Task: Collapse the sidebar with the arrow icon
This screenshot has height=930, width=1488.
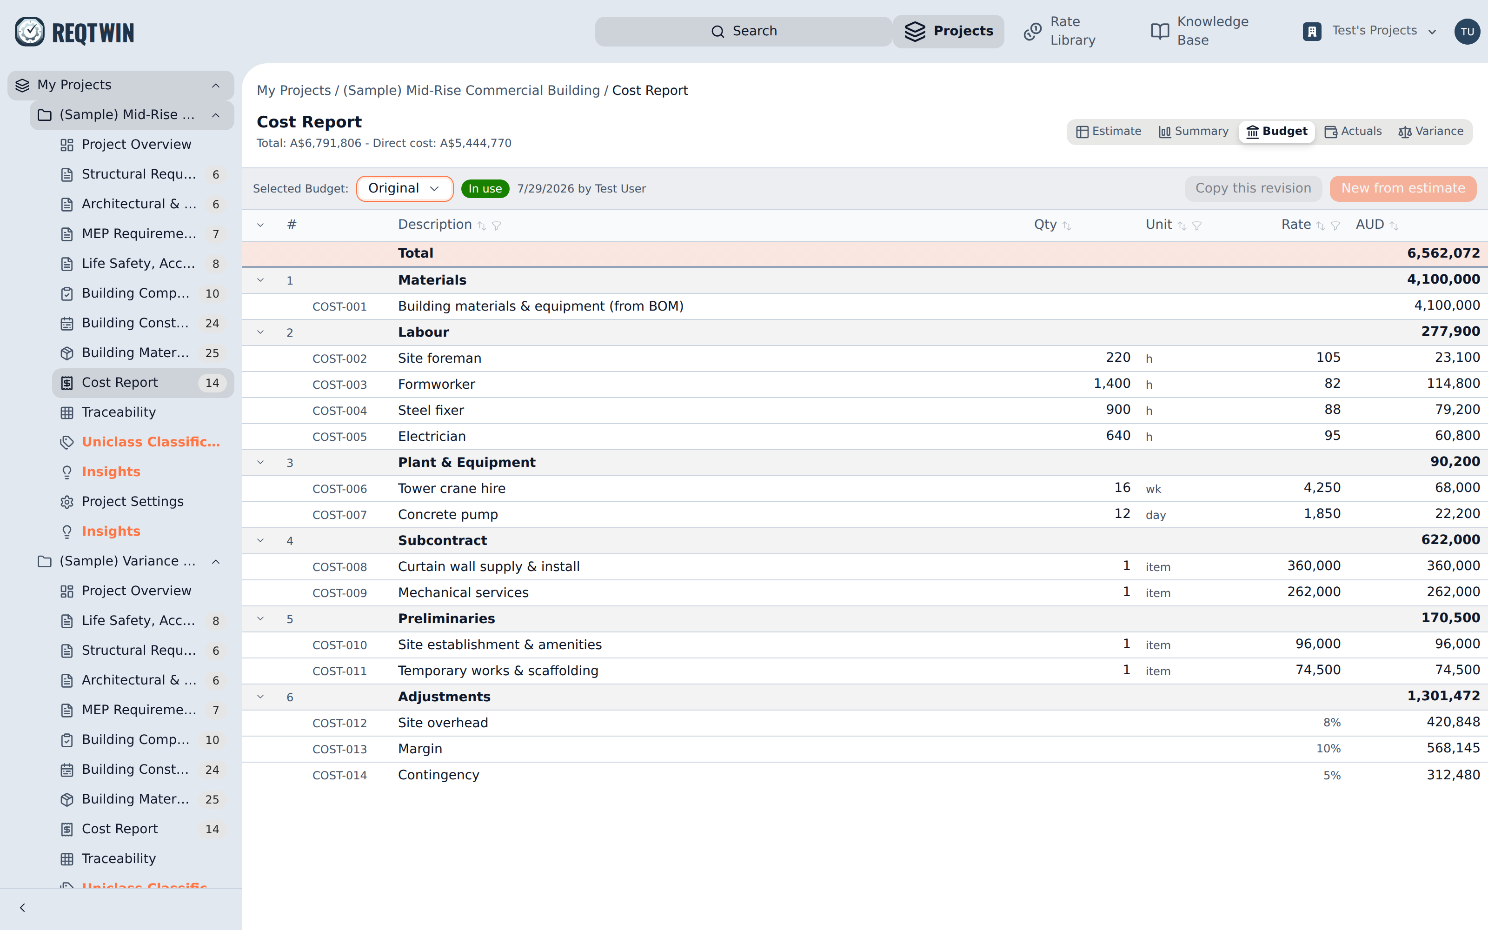Action: pos(23,908)
